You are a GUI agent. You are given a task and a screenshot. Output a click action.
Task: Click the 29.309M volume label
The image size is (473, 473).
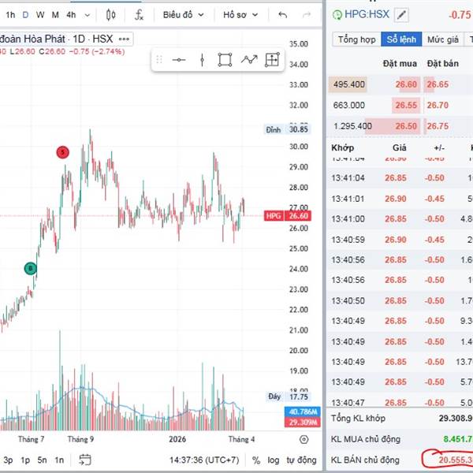303,423
